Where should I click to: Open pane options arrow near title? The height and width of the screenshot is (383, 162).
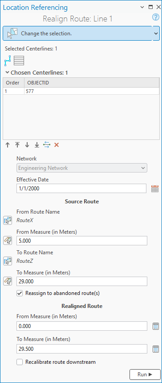[142, 7]
